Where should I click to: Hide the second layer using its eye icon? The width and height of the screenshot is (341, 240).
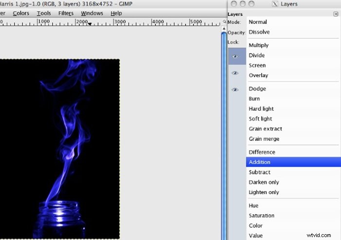235,73
